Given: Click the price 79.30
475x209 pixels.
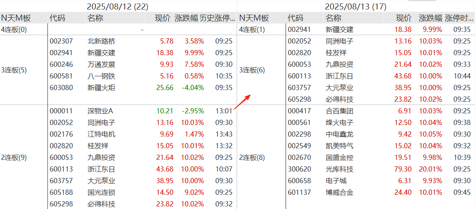Looking at the screenshot, I should click(x=403, y=169).
